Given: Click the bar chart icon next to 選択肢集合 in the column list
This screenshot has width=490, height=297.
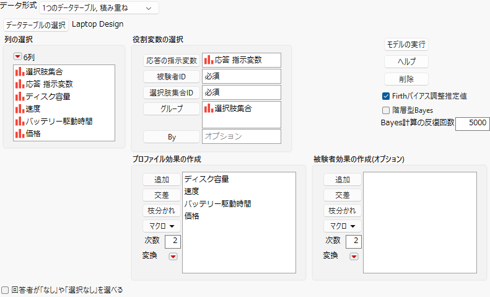Looking at the screenshot, I should point(20,71).
